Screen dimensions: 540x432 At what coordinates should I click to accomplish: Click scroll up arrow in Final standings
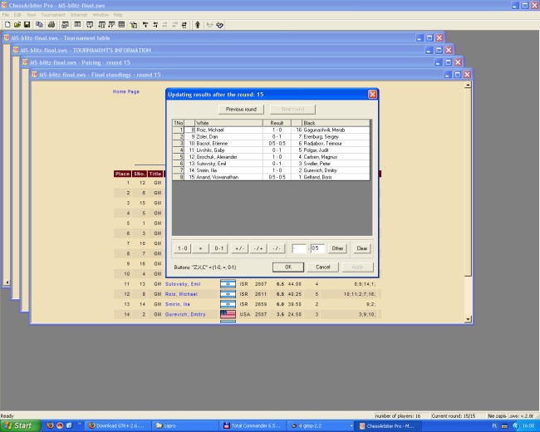tap(468, 85)
